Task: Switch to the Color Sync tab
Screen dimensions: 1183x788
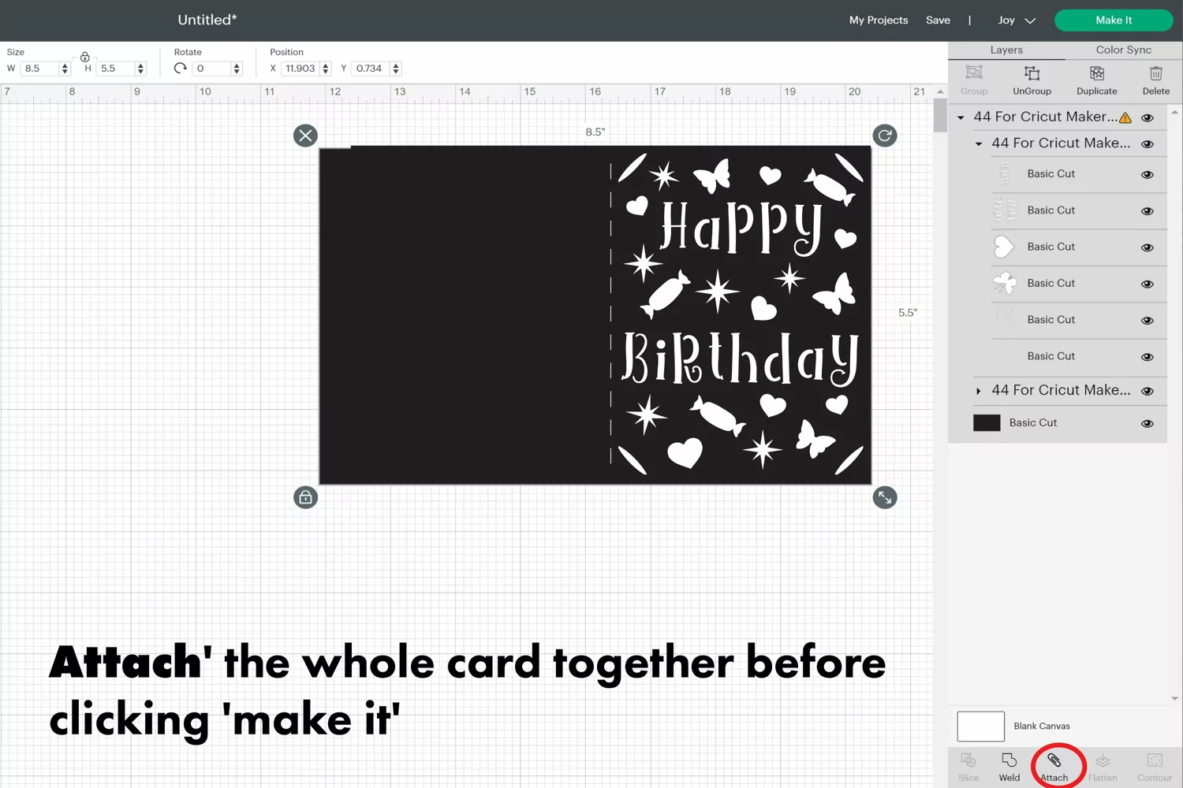Action: pos(1123,50)
